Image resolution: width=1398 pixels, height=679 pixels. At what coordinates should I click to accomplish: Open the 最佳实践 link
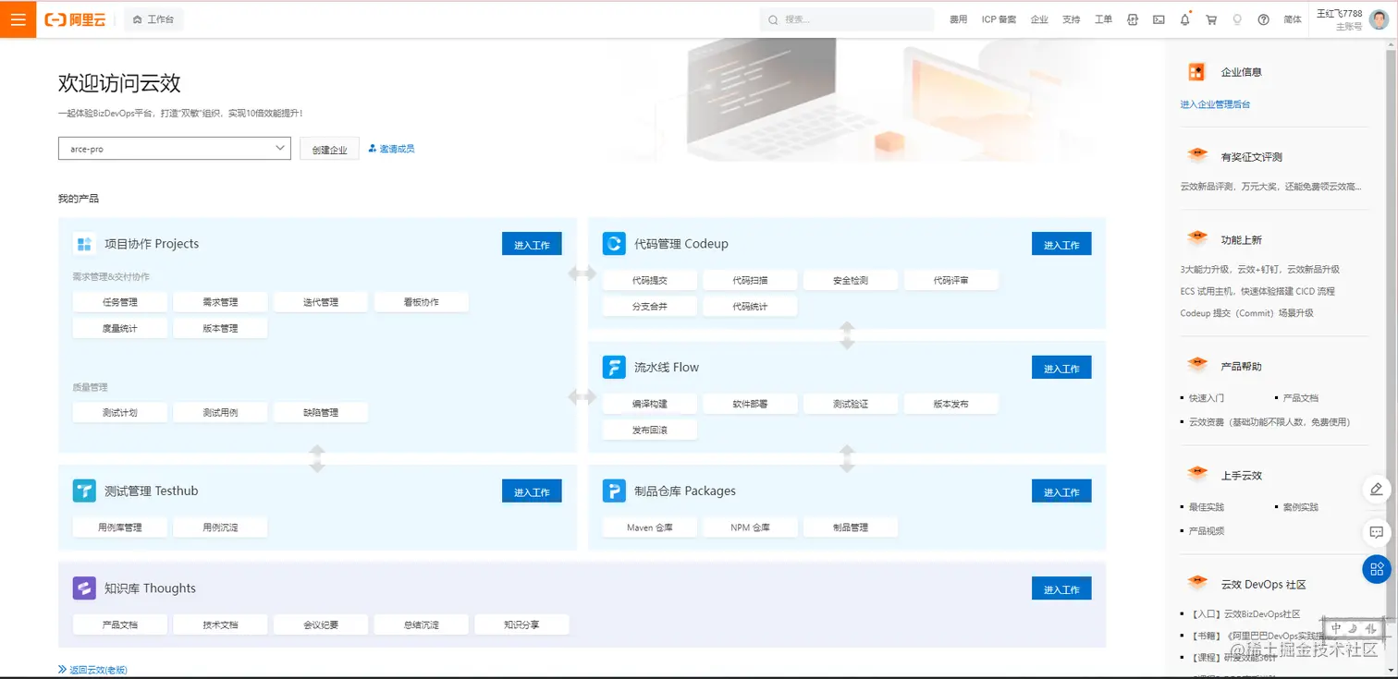pos(1207,507)
